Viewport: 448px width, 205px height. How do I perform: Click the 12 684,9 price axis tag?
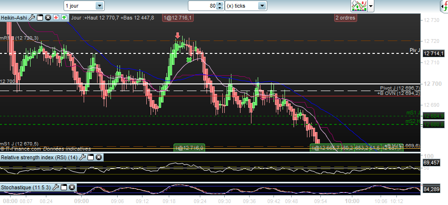tap(434, 116)
